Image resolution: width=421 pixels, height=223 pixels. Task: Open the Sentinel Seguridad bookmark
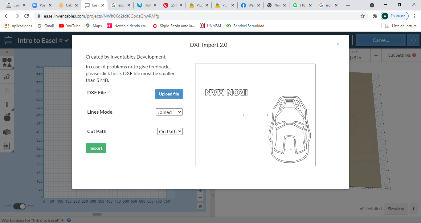[245, 26]
